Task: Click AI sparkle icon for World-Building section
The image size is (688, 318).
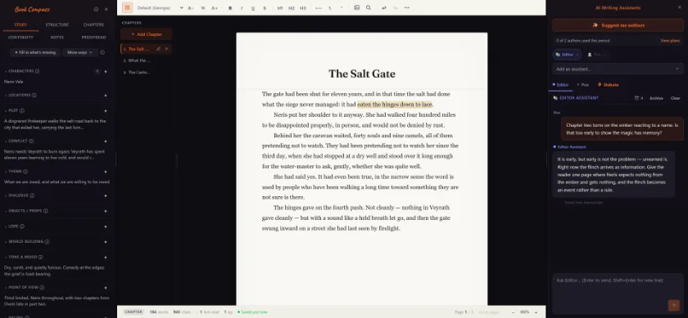Action: click(x=106, y=242)
